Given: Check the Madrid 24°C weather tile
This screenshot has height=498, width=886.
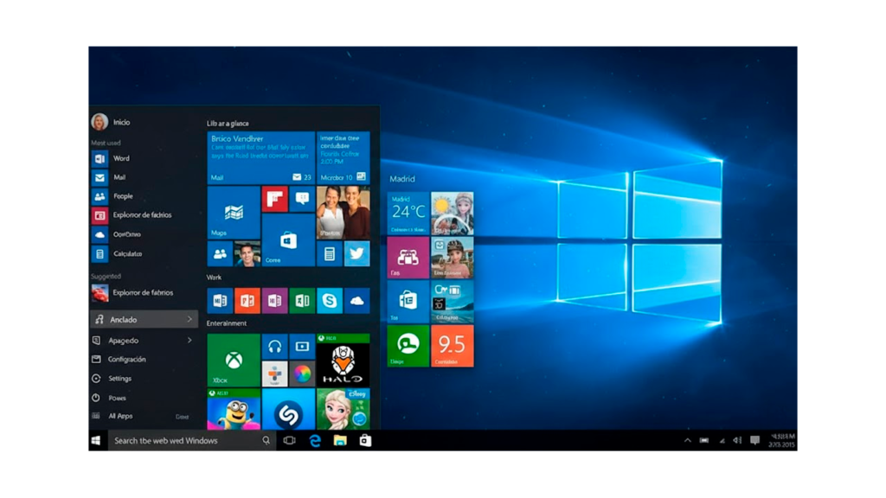Looking at the screenshot, I should point(406,210).
